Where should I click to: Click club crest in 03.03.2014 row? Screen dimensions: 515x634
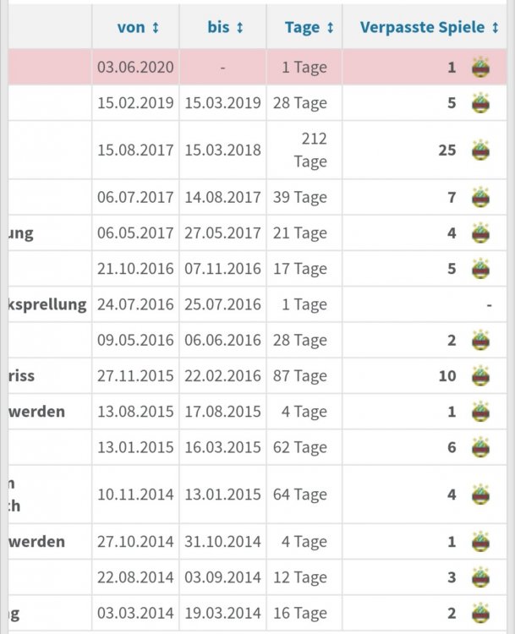pyautogui.click(x=480, y=614)
